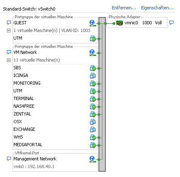Click the gray vSwitch0 vertical bar
Image resolution: width=180 pixels, height=177 pixels.
tap(102, 94)
